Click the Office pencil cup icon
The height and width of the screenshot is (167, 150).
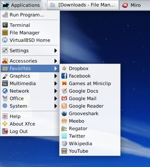pyautogui.click(x=5, y=98)
